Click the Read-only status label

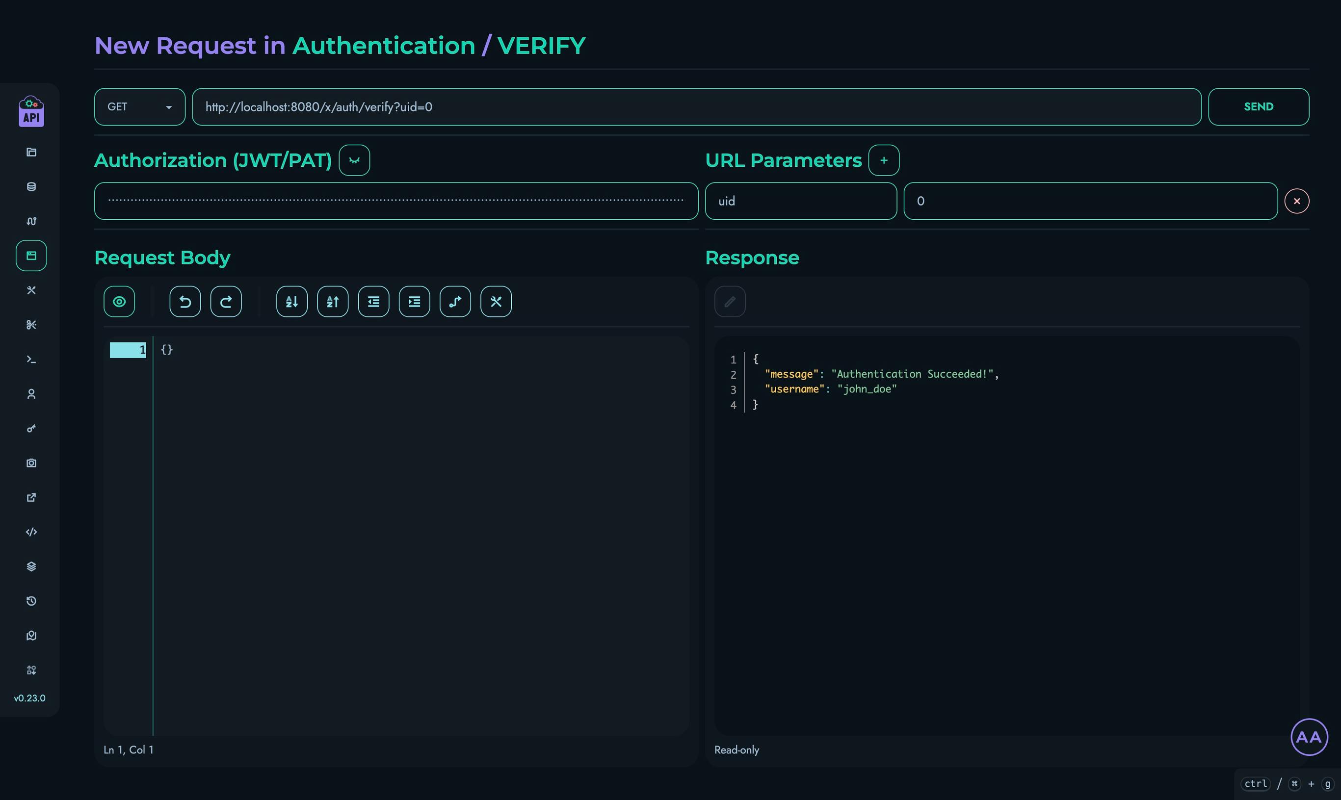pos(736,750)
